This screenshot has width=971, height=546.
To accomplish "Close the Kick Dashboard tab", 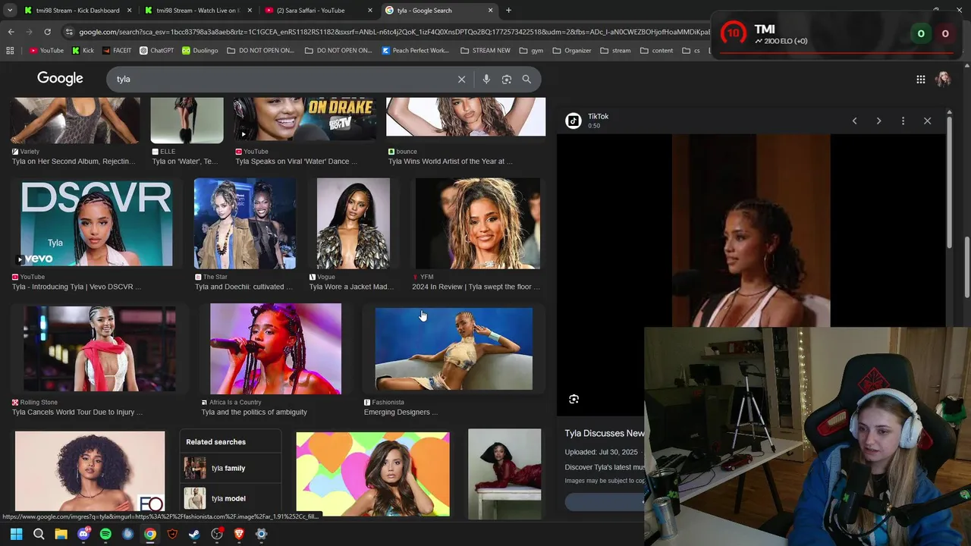I will pos(129,11).
